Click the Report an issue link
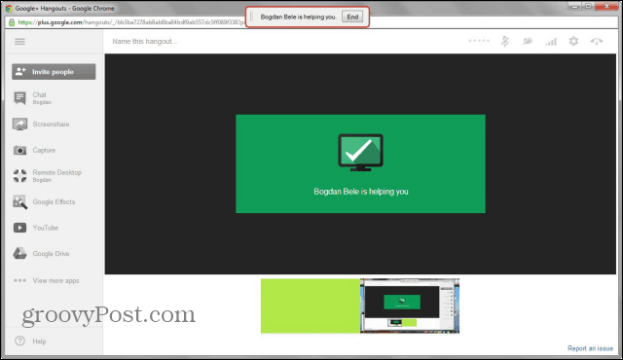Screen dimensions: 623x360 tap(590, 348)
